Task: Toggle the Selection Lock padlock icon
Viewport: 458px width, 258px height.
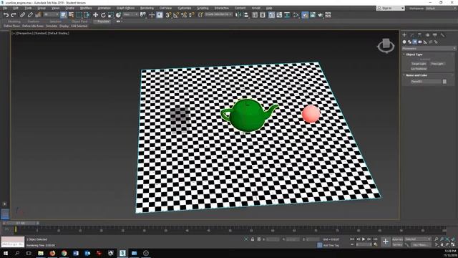Action: point(253,239)
